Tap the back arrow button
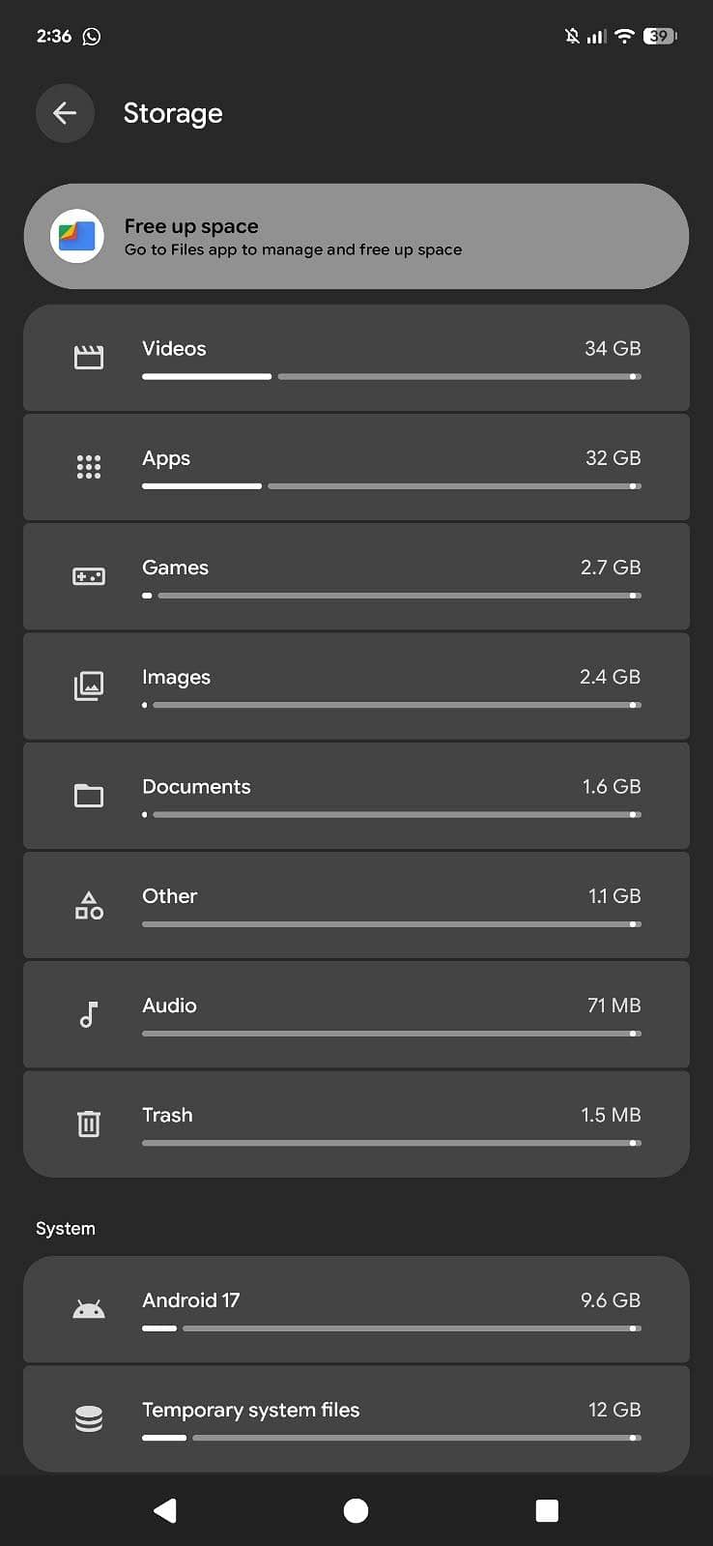The height and width of the screenshot is (1546, 713). tap(65, 113)
